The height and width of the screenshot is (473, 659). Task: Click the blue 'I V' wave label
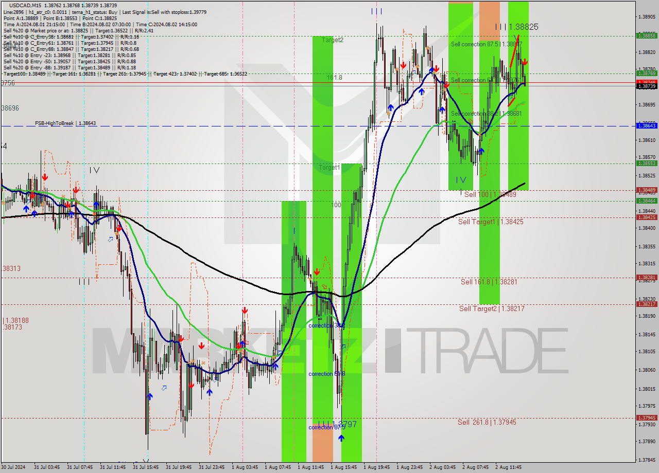461,180
